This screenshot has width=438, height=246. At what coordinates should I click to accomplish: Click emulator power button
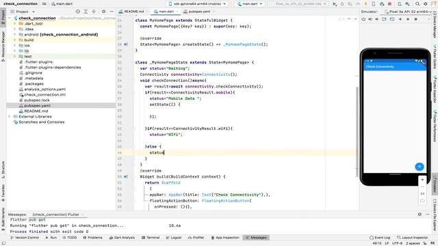click(363, 19)
